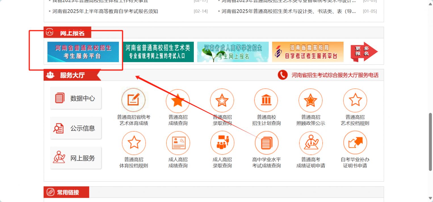Open 美术与设计类、书法类 news link
Viewport: 433px width, 202px height.
point(289,11)
